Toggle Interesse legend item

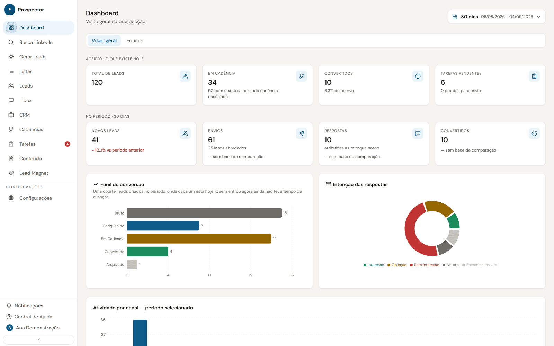coord(374,265)
